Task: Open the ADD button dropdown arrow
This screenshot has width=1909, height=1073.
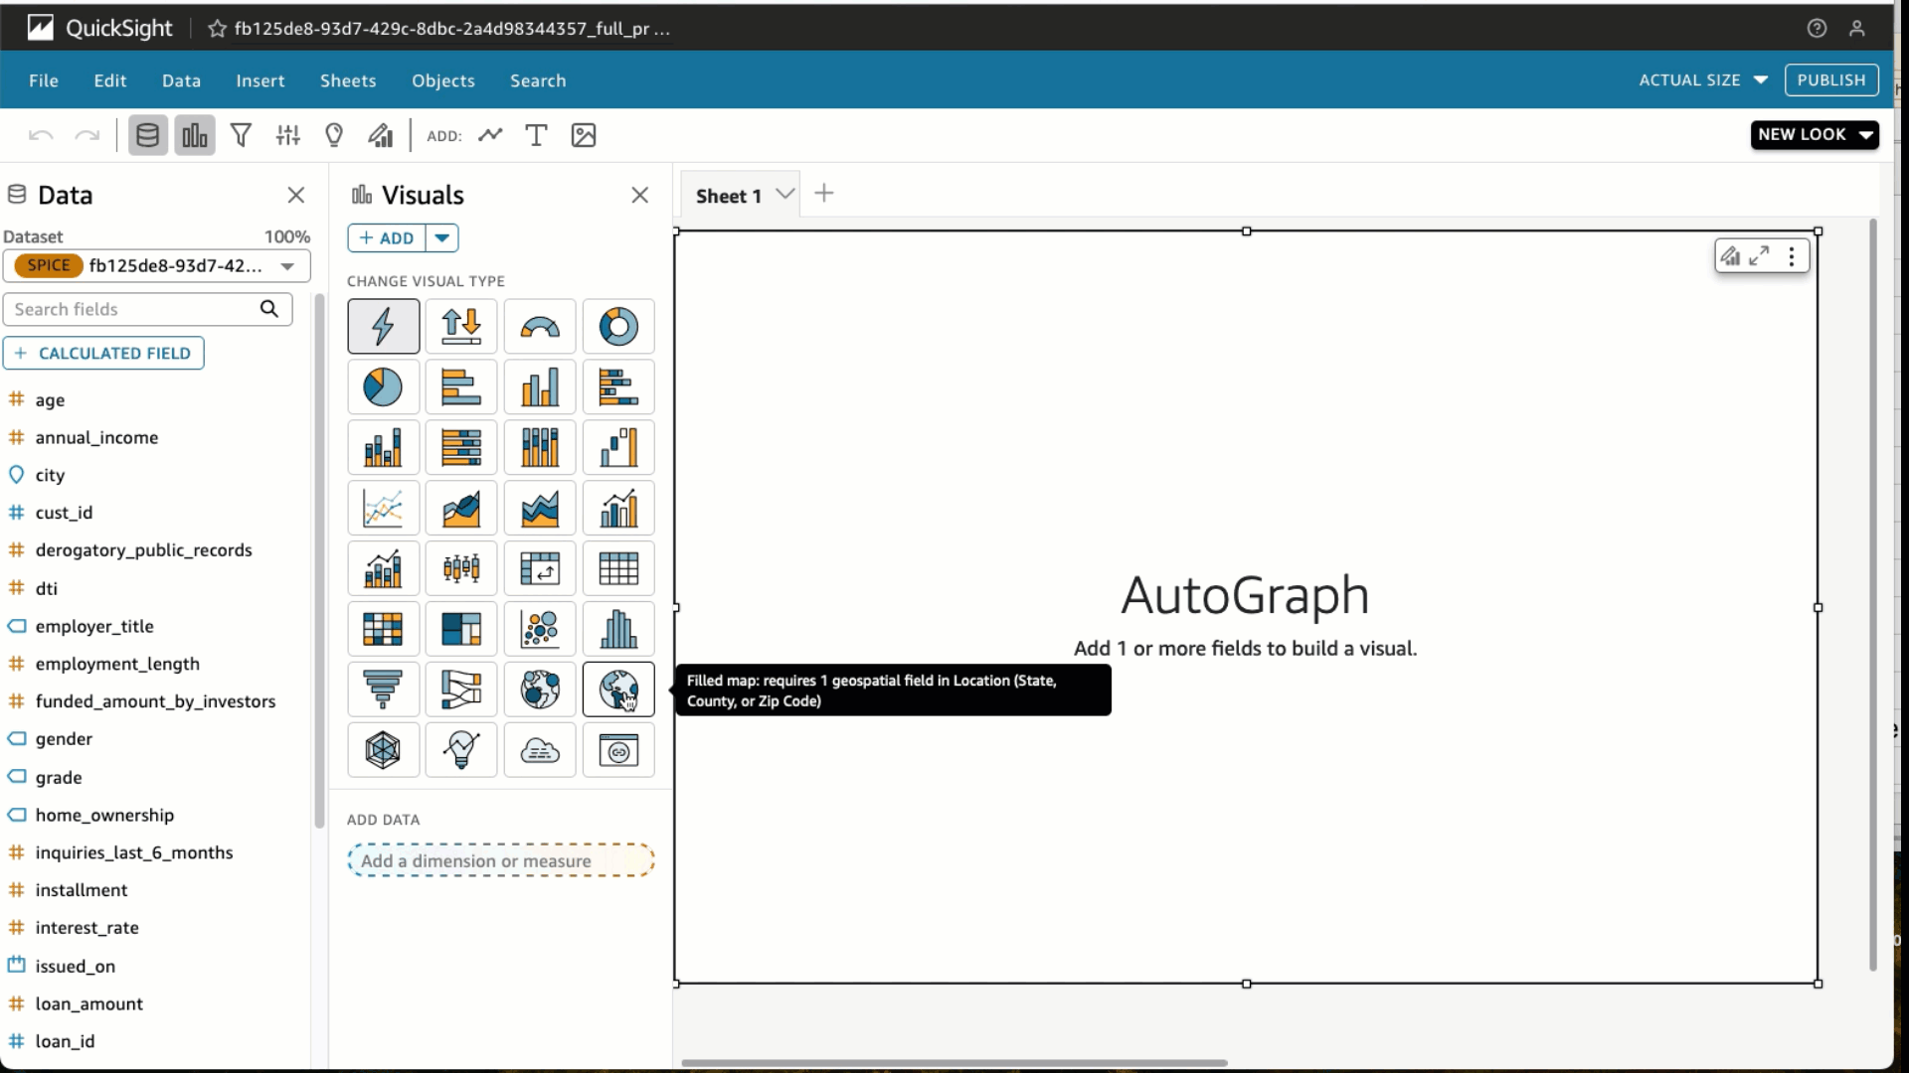Action: coord(442,238)
